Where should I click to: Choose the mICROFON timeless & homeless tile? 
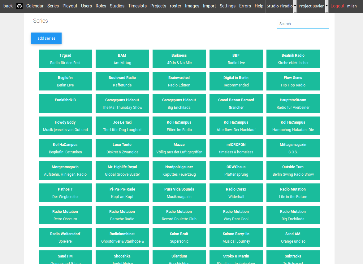pyautogui.click(x=236, y=148)
